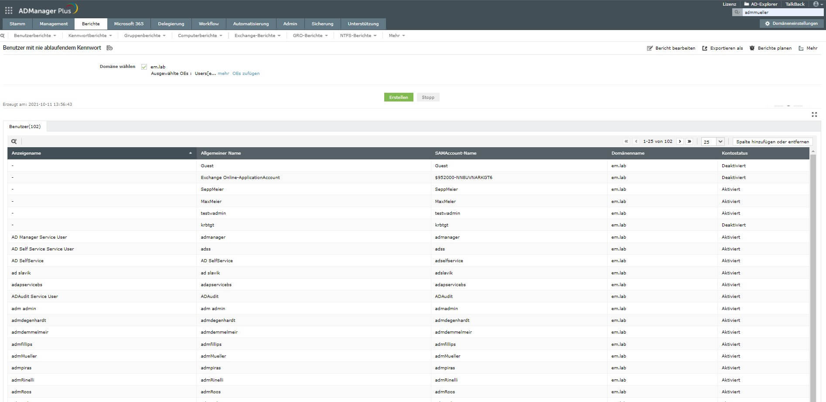Sort by SAMAccount-Name column header

pyautogui.click(x=456, y=153)
